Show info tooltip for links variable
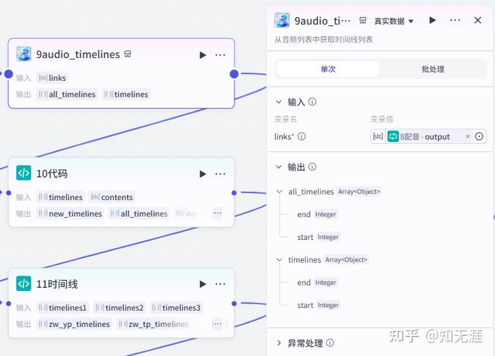The height and width of the screenshot is (356, 495). (302, 136)
